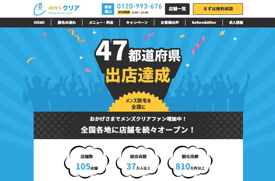The width and height of the screenshot is (275, 181).
Task: Open 脱毛の流れ navigation item
Action: [x=66, y=23]
